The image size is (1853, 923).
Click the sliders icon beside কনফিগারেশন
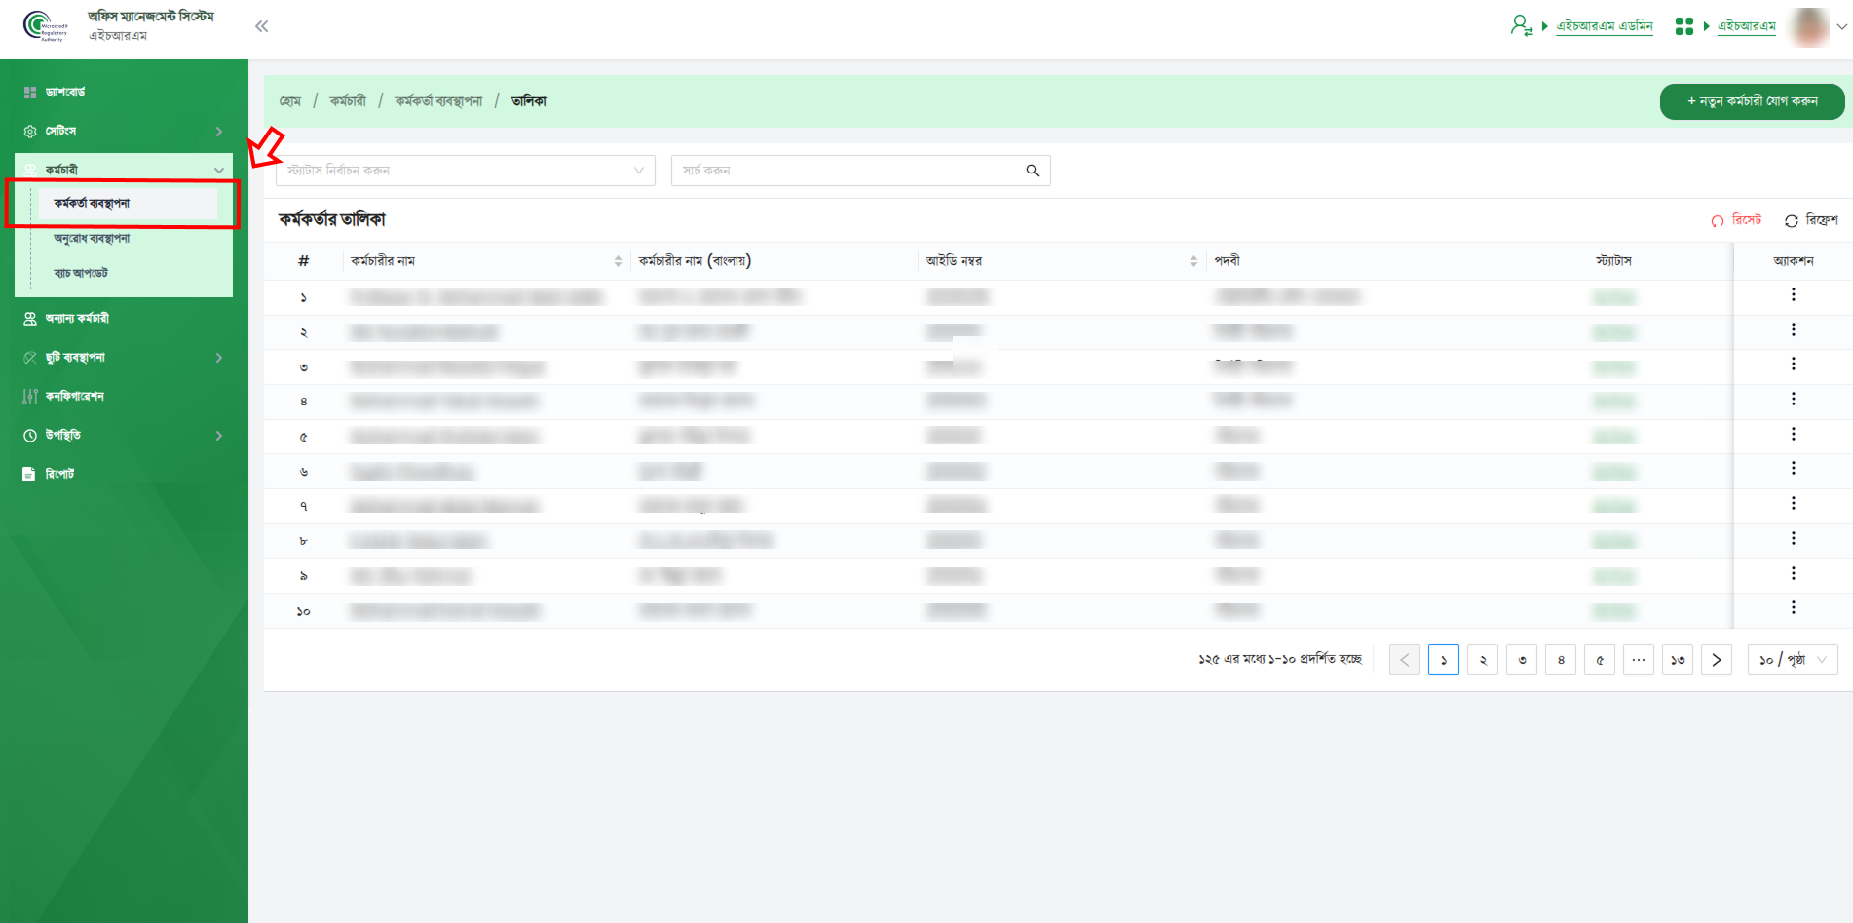click(30, 397)
